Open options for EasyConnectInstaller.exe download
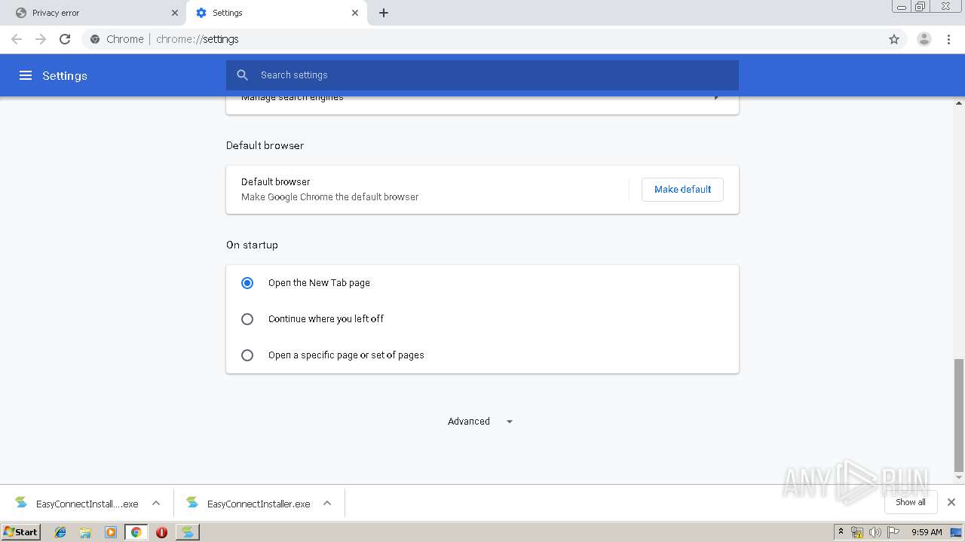 (327, 503)
